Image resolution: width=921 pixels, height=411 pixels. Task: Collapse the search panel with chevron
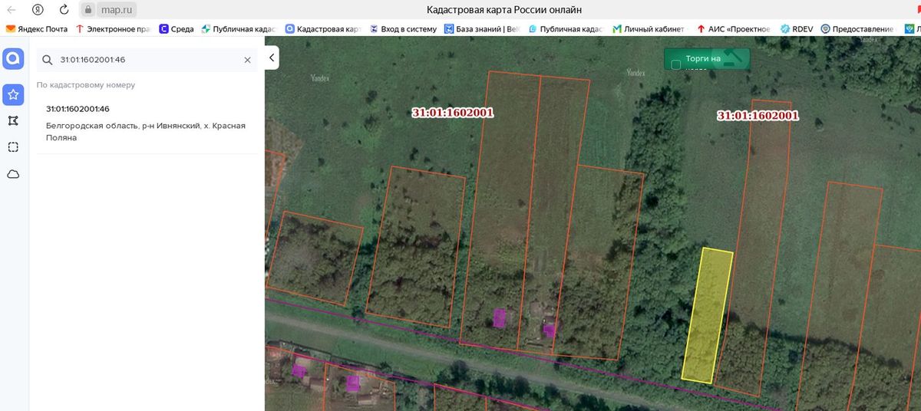click(x=271, y=58)
